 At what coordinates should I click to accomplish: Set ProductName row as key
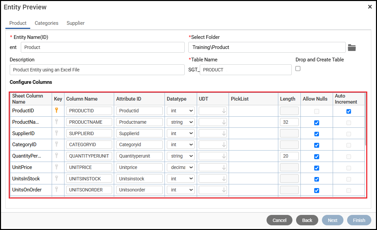(x=56, y=121)
